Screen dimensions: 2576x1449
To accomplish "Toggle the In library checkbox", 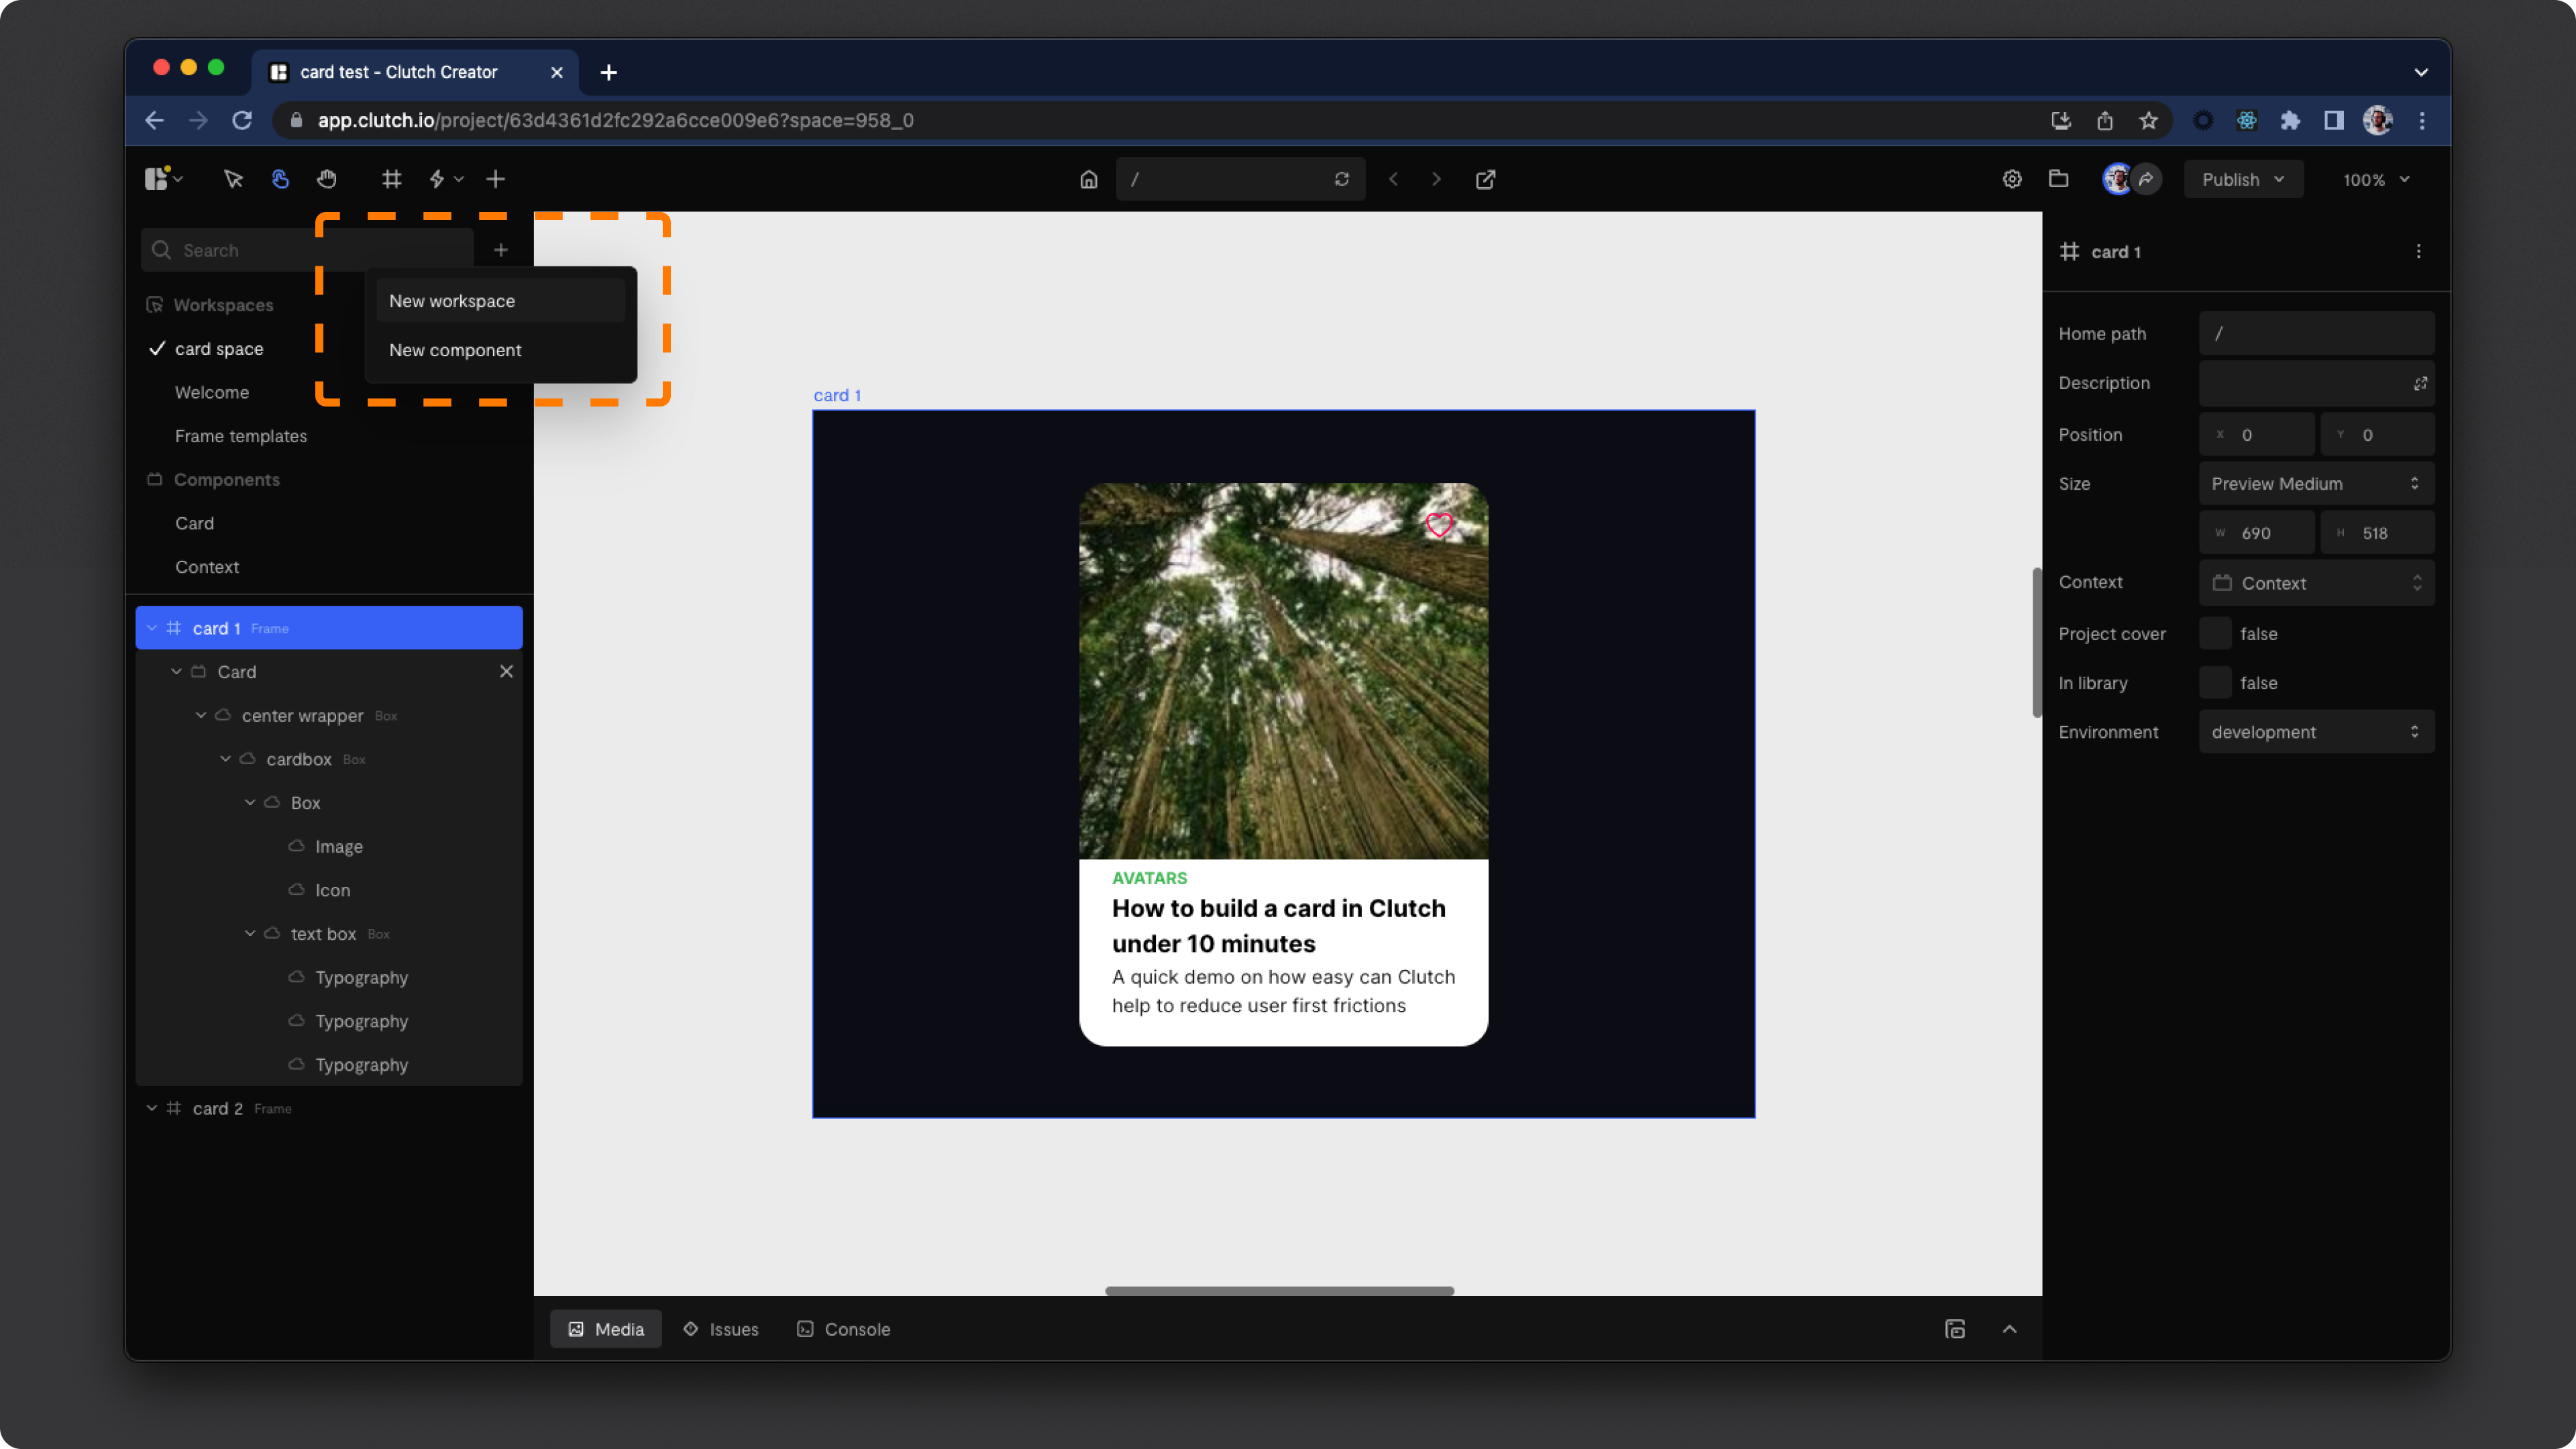I will [x=2215, y=683].
